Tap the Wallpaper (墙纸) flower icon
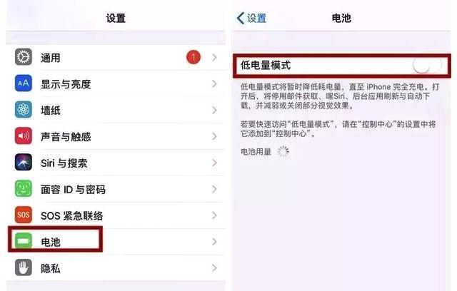457x291 pixels. pyautogui.click(x=24, y=110)
